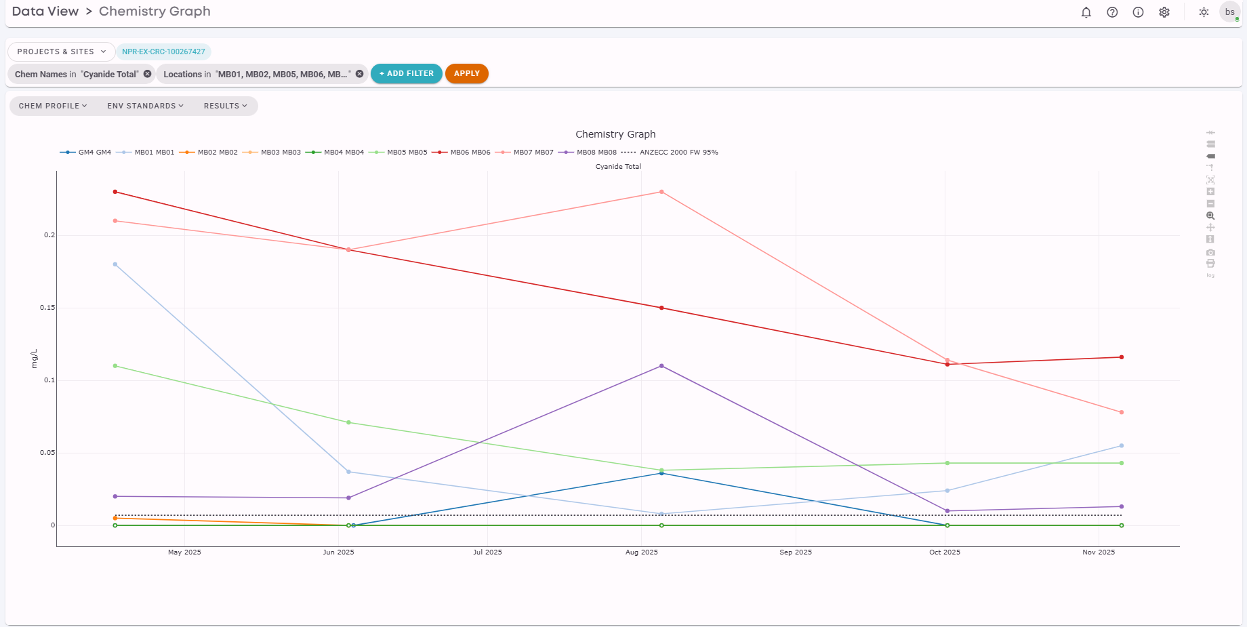Click the autoscale icon in chart toolbar
The image size is (1247, 627).
point(1210,180)
